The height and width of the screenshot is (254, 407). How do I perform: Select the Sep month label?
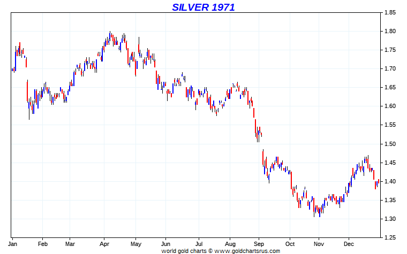pos(259,244)
